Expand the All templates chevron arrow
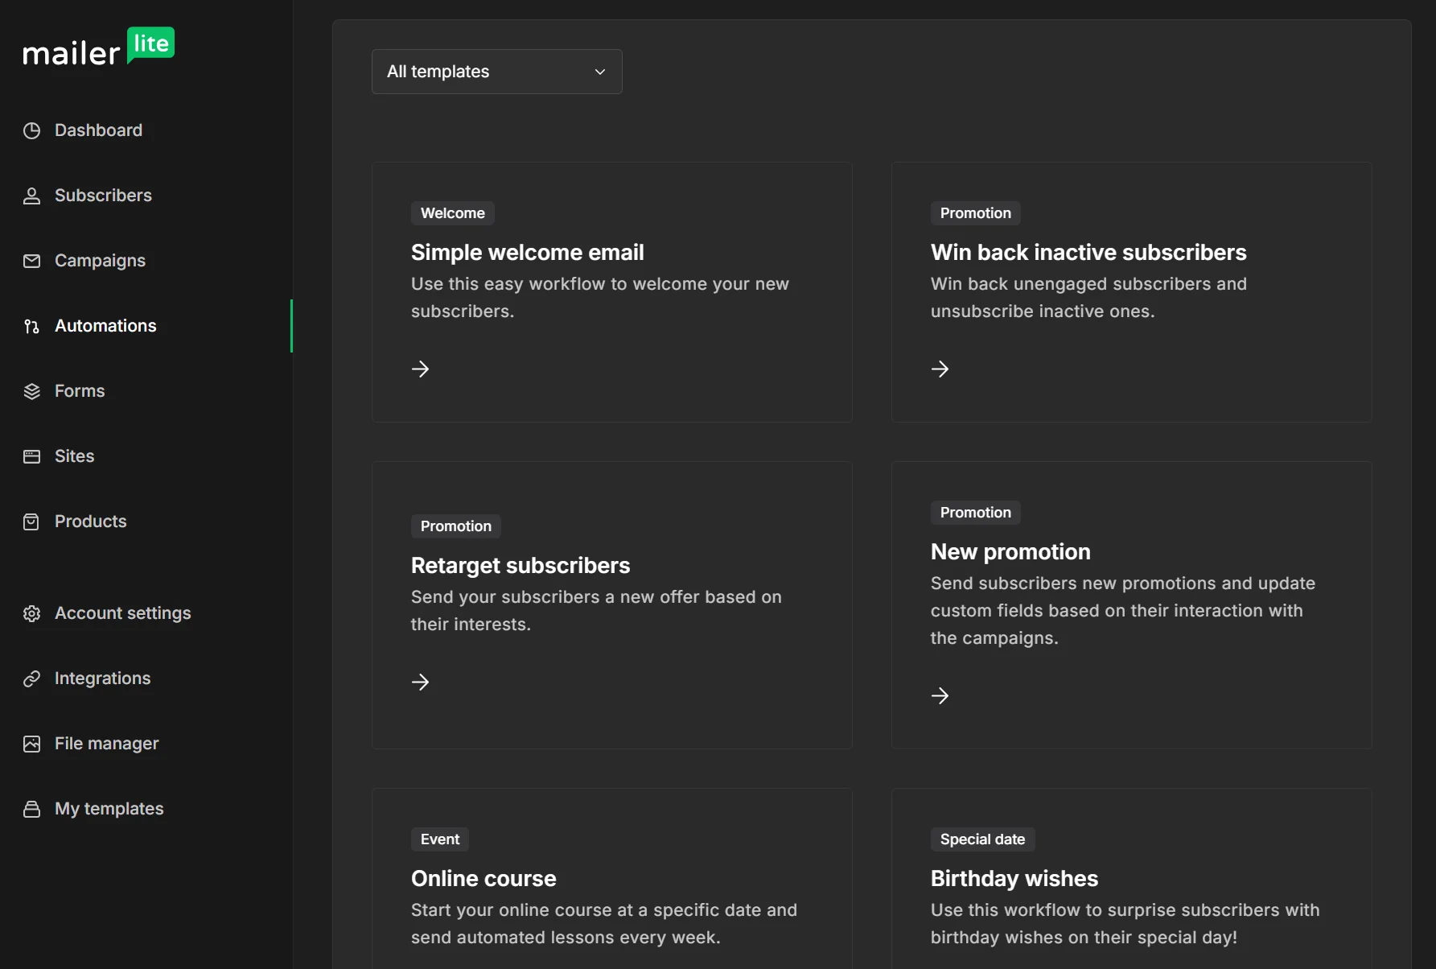 [x=600, y=72]
